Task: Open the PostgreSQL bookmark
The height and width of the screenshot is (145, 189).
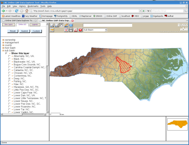Action: pyautogui.click(x=61, y=16)
